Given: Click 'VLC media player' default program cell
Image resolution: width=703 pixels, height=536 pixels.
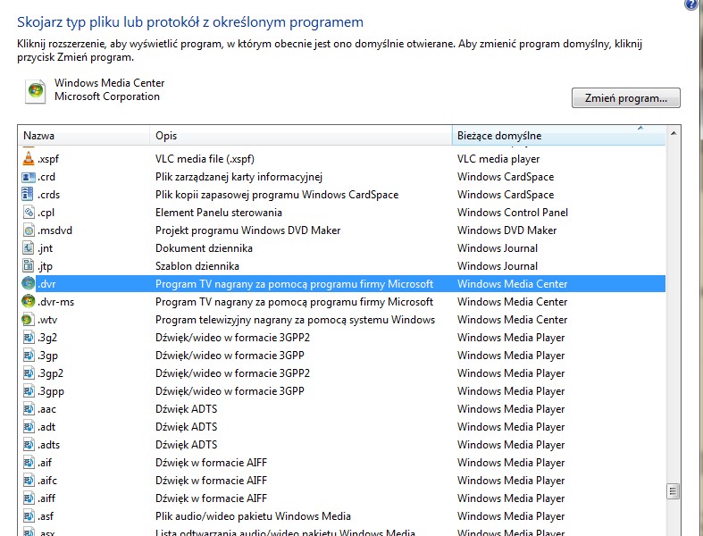Looking at the screenshot, I should coord(498,159).
